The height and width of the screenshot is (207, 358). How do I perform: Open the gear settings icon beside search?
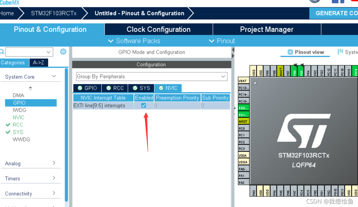[x=63, y=52]
